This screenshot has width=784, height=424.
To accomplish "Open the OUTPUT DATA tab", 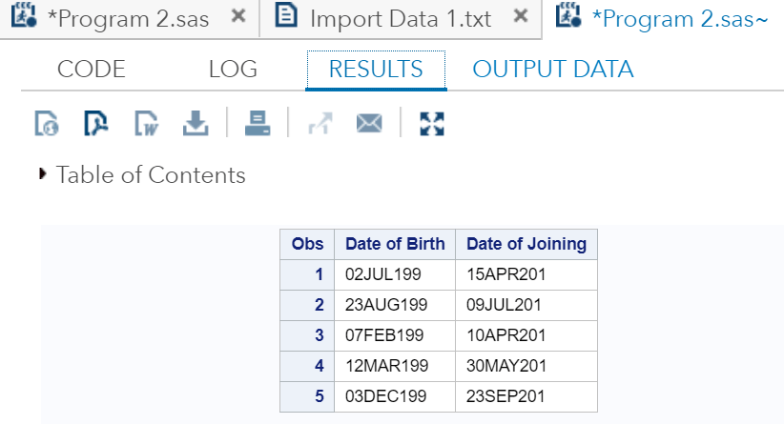I will [553, 69].
